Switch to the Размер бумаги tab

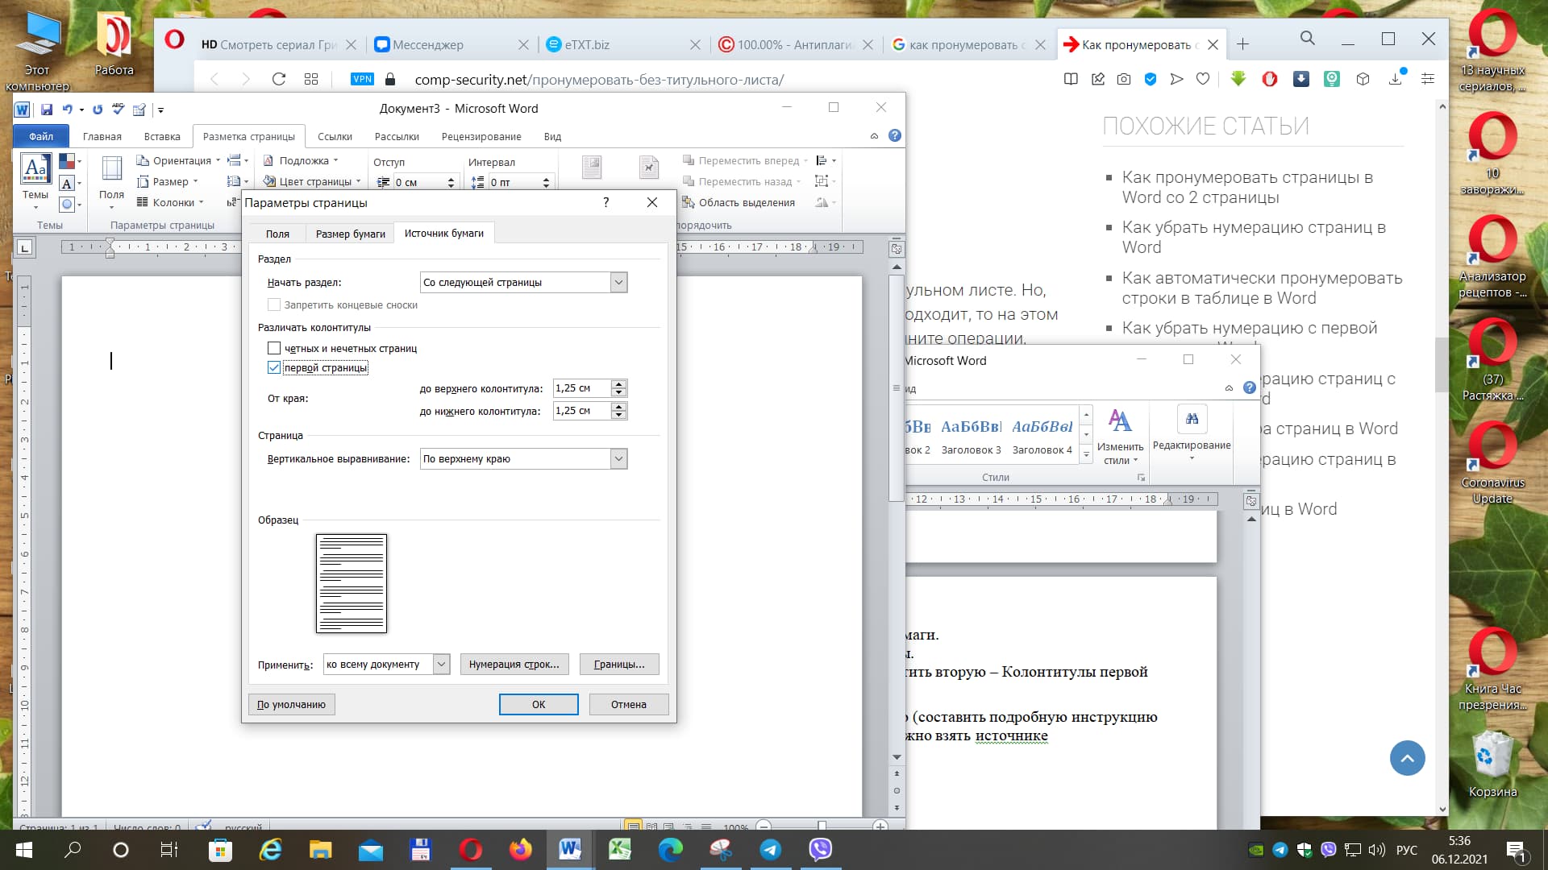tap(350, 234)
